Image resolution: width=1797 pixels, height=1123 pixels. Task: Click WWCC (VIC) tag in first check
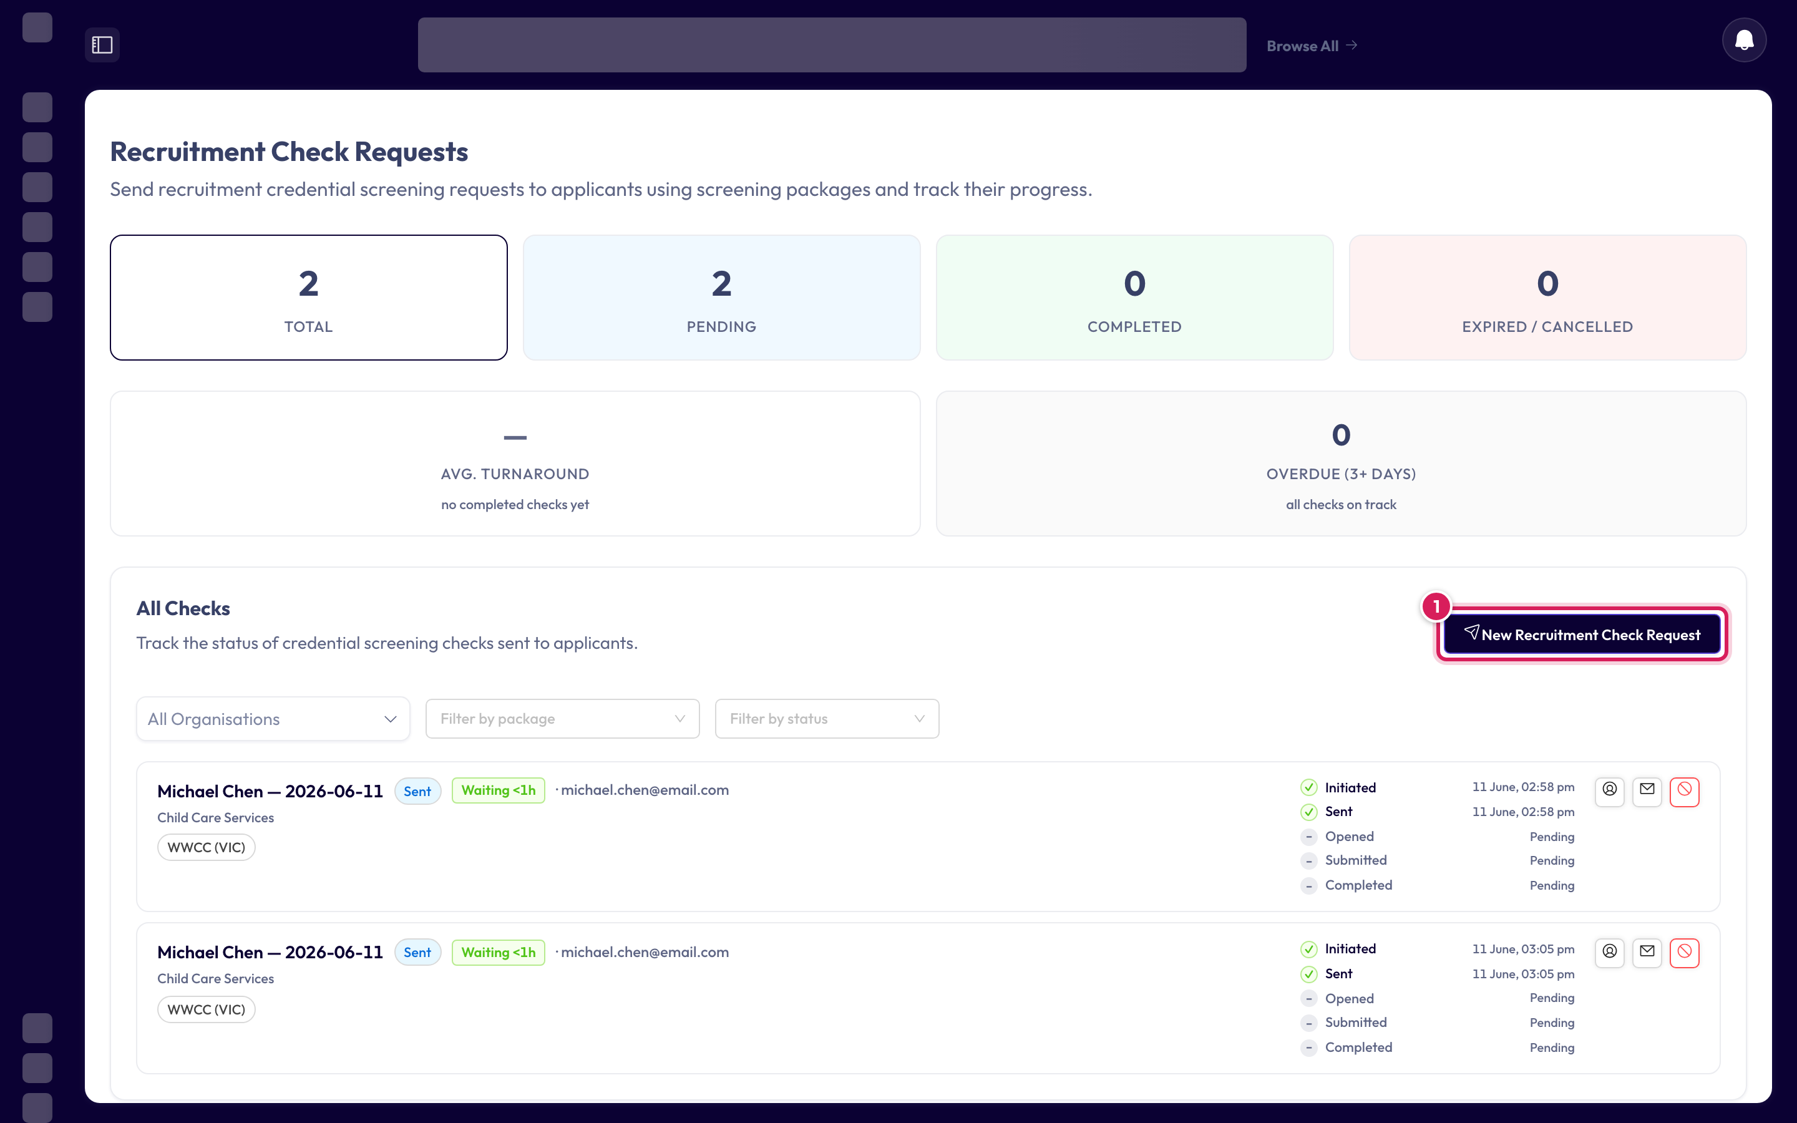pyautogui.click(x=207, y=847)
